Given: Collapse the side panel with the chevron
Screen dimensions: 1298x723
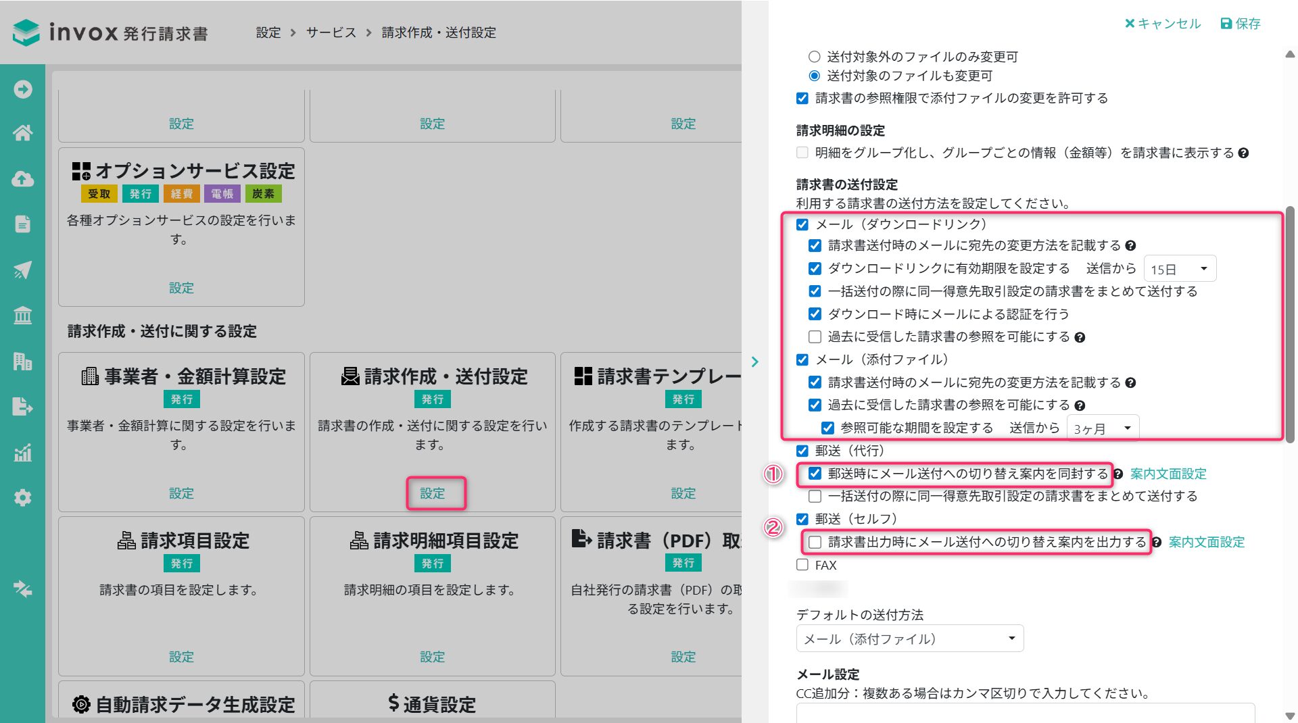Looking at the screenshot, I should pyautogui.click(x=755, y=361).
